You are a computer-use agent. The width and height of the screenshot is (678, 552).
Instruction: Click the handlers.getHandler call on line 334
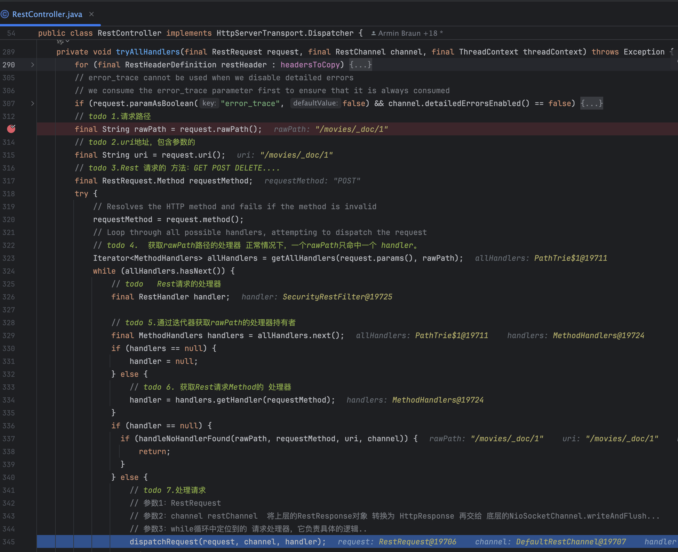(255, 400)
